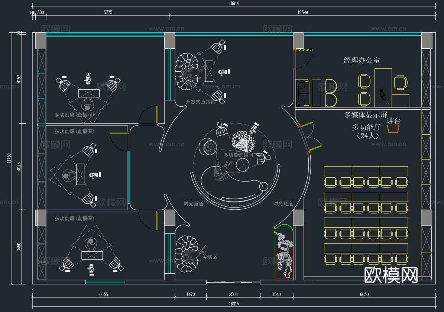Screen dimensions: 444x312
Task: Click the 多功能直播间 label in circular room
Action: click(x=239, y=155)
